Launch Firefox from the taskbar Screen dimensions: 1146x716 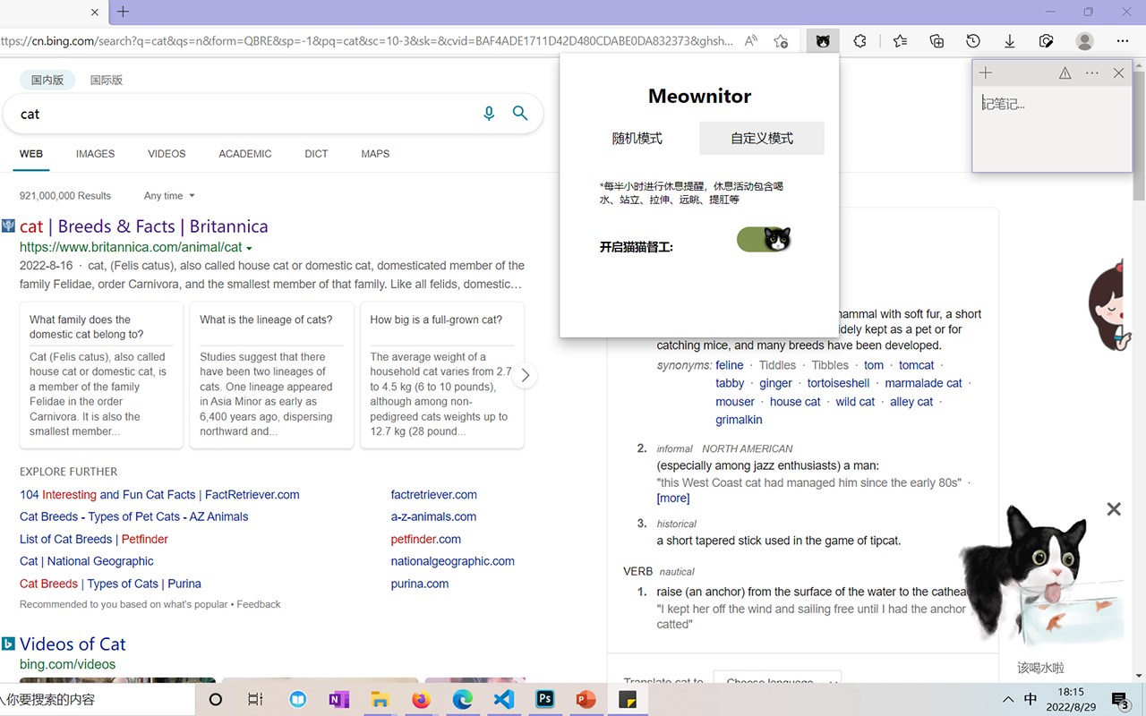click(422, 700)
